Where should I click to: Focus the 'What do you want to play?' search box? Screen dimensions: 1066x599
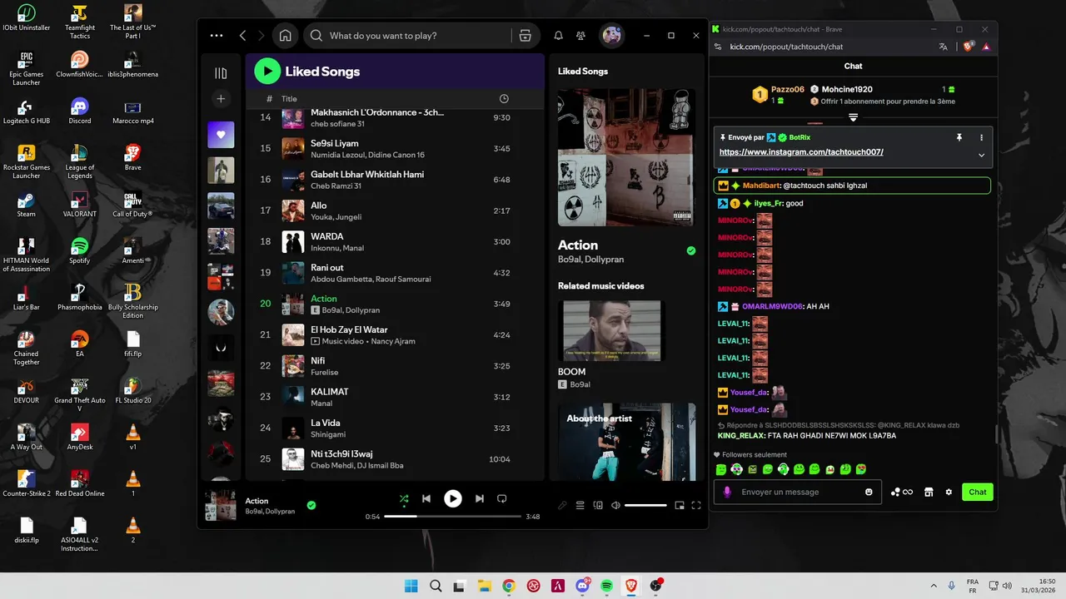click(408, 36)
